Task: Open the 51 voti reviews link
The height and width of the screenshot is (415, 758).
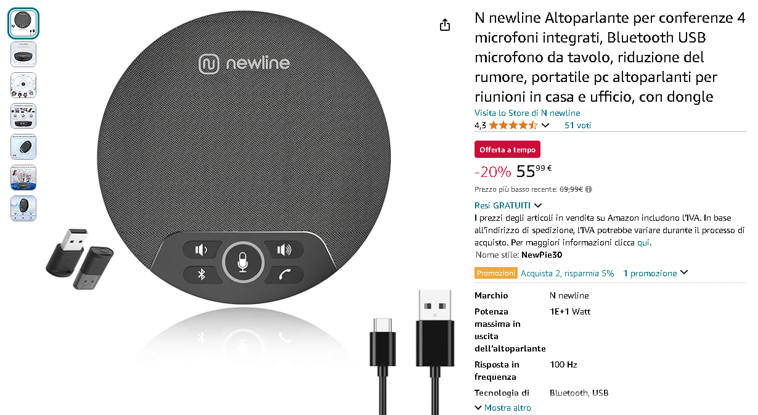Action: click(x=577, y=125)
